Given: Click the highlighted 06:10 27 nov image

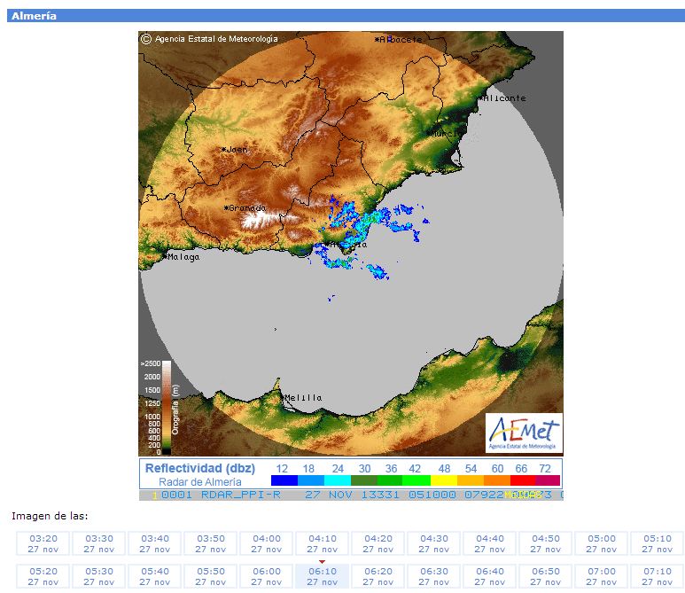Looking at the screenshot, I should (x=323, y=576).
